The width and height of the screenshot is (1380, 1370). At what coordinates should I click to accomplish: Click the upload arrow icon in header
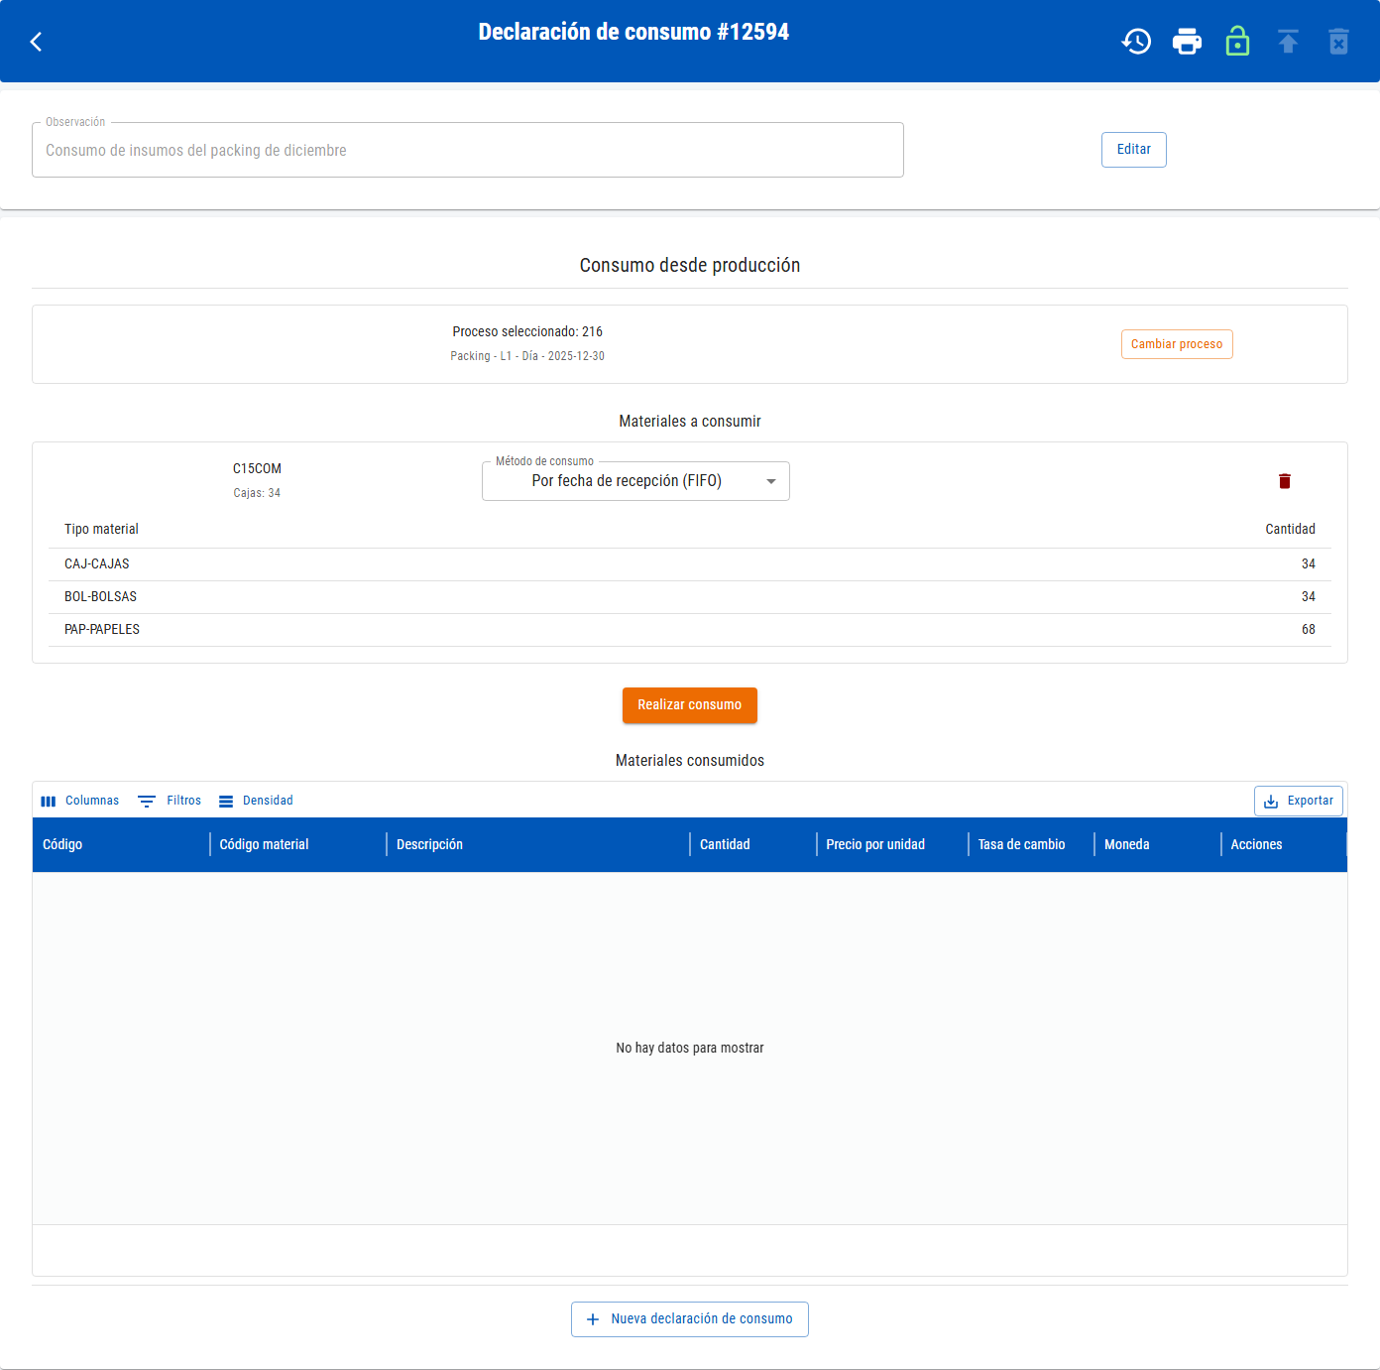pyautogui.click(x=1288, y=42)
